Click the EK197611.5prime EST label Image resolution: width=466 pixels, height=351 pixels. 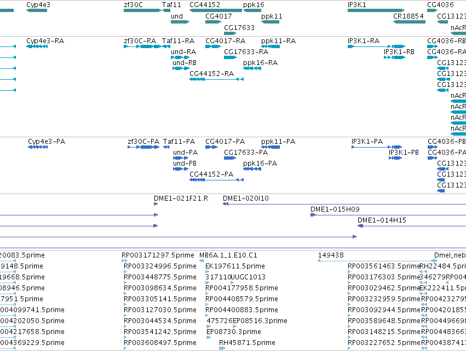tap(235, 266)
